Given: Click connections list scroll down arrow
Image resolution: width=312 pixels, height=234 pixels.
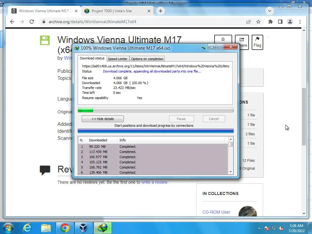Looking at the screenshot, I should coord(231,172).
